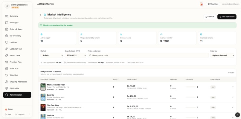
Task: Click the Administration shield icon
Action: point(7,95)
